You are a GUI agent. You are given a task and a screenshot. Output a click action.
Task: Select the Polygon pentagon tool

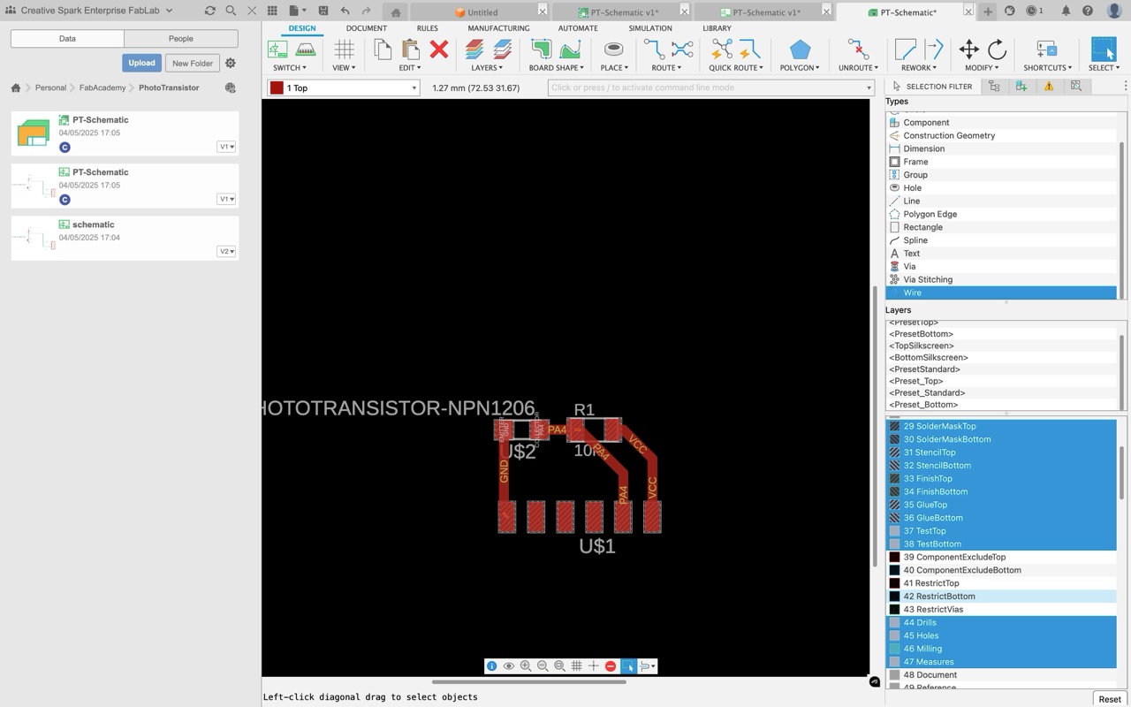800,49
